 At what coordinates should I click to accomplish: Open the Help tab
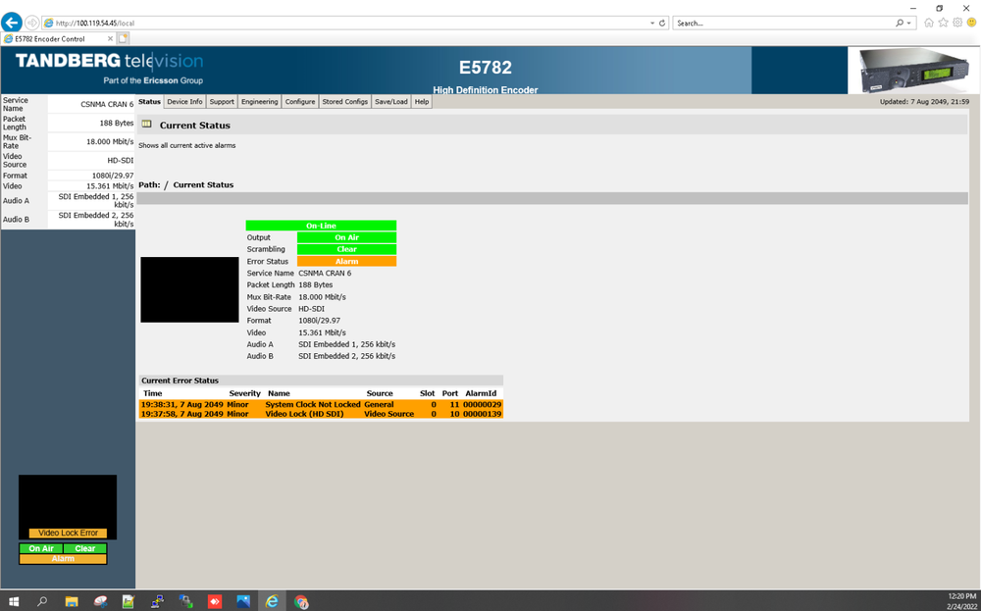tap(422, 101)
